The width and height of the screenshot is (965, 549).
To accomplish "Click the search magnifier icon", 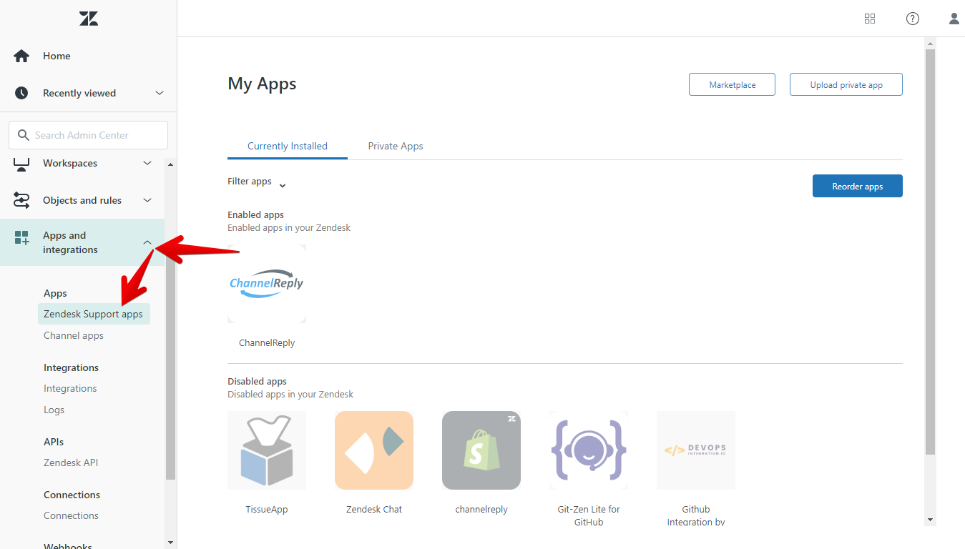I will (x=24, y=134).
